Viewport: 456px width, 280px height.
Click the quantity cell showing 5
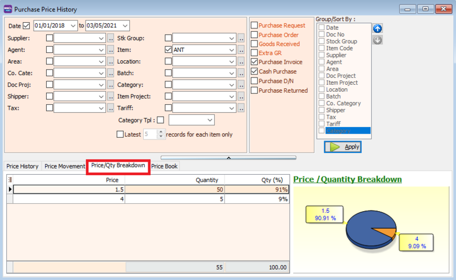(174, 199)
